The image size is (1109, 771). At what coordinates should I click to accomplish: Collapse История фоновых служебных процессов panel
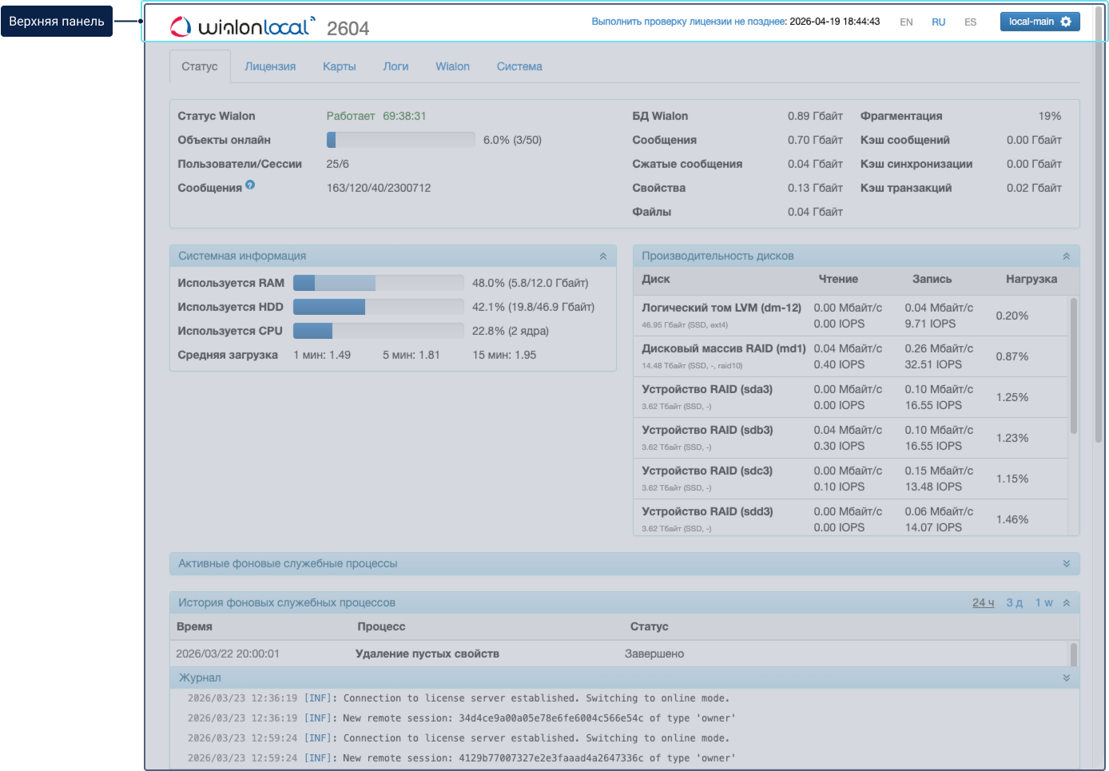[x=1066, y=603]
